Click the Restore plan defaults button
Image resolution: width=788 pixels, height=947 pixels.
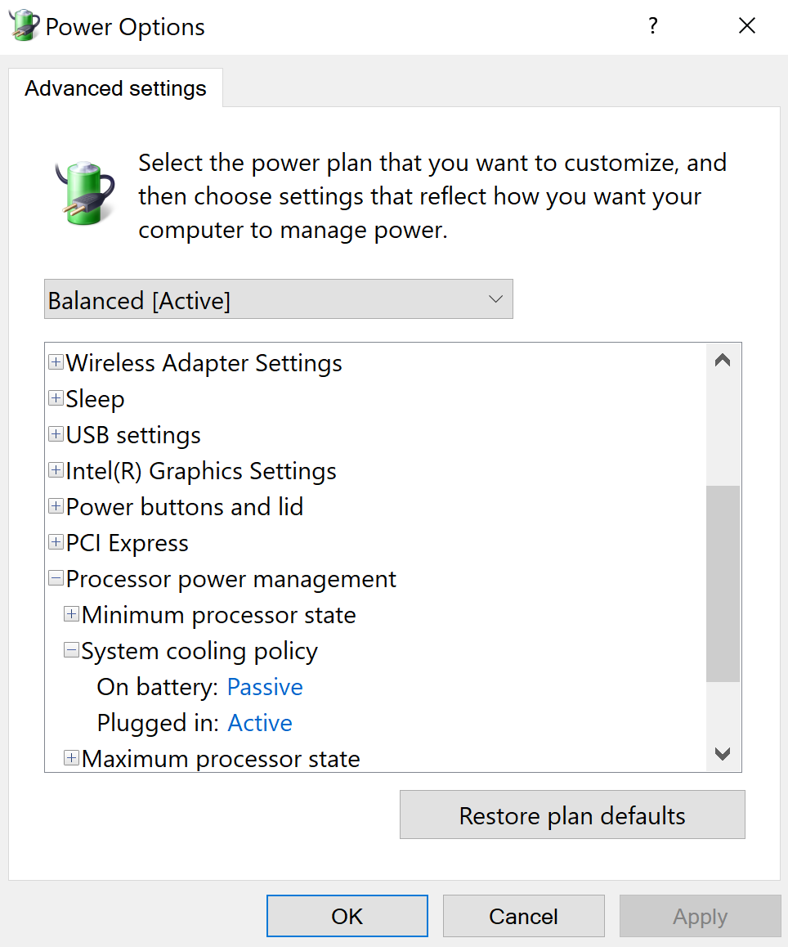click(x=572, y=815)
